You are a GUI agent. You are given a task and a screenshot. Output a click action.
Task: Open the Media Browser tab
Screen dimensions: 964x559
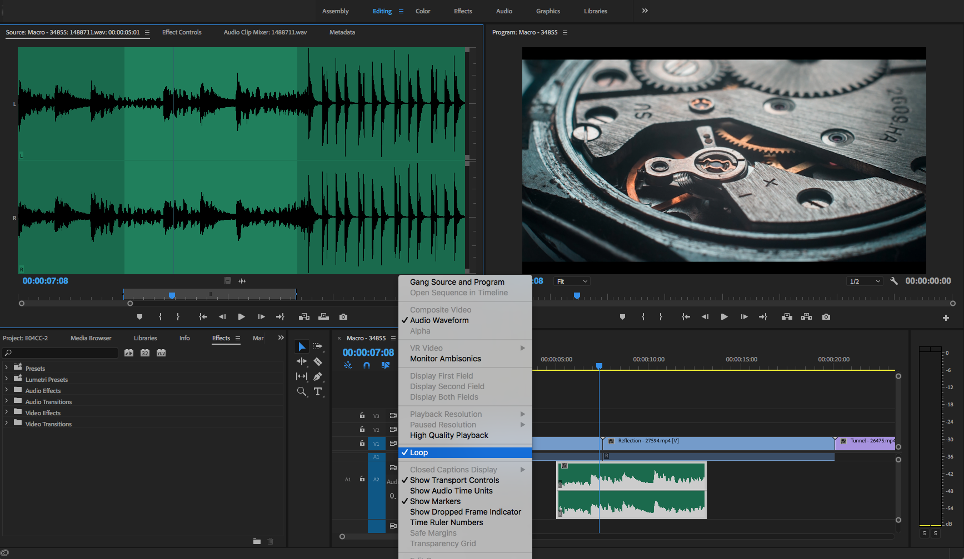tap(91, 338)
